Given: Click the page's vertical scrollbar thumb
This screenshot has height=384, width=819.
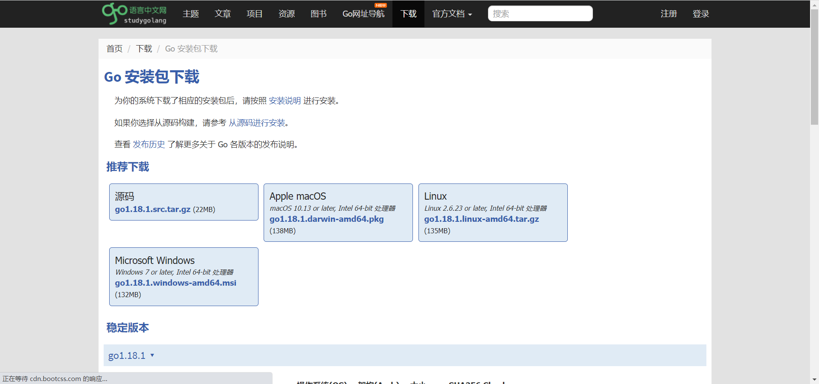Looking at the screenshot, I should point(814,67).
